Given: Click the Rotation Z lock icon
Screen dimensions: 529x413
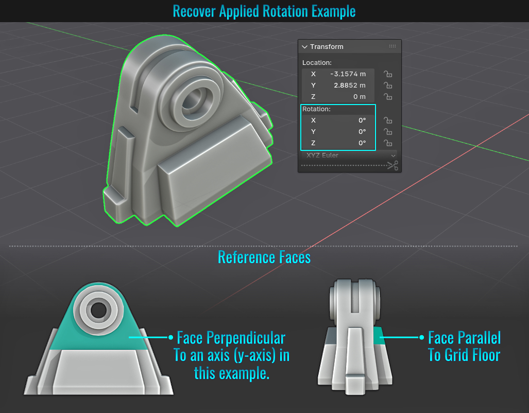Looking at the screenshot, I should click(388, 143).
